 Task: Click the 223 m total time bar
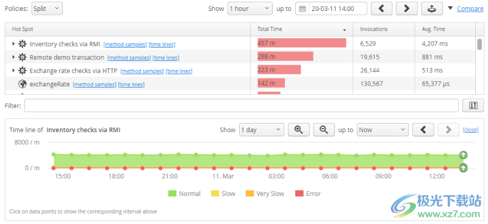click(x=279, y=70)
